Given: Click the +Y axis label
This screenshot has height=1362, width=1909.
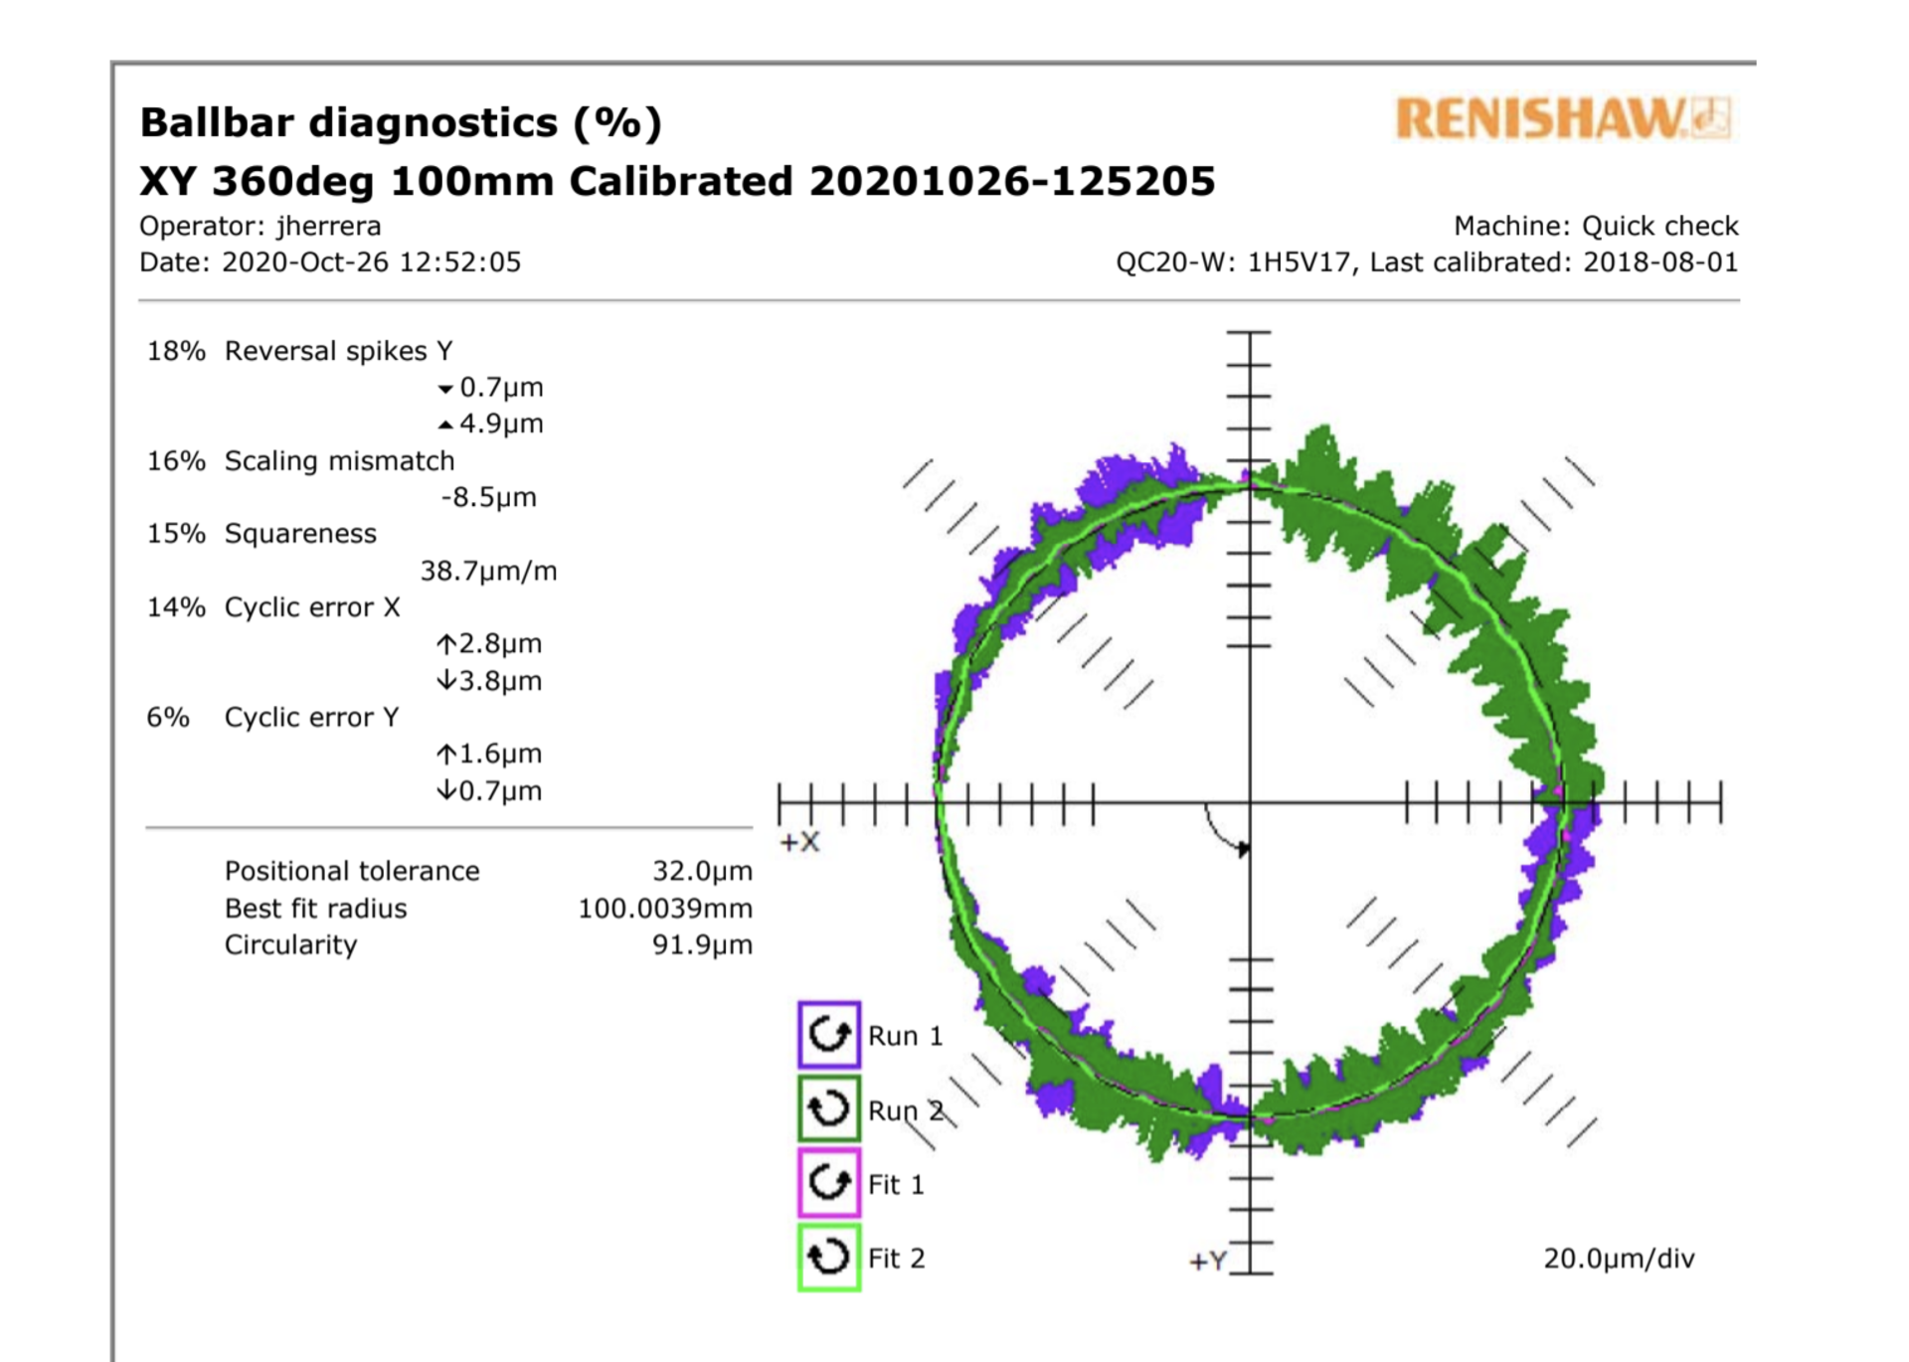Looking at the screenshot, I should (x=1208, y=1262).
